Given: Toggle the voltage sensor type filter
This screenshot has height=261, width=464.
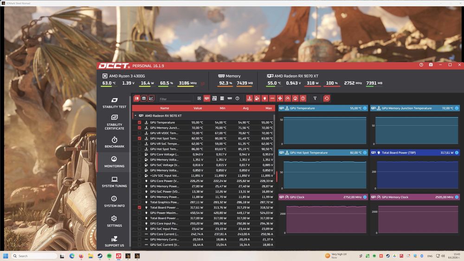Looking at the screenshot, I should 257,98.
